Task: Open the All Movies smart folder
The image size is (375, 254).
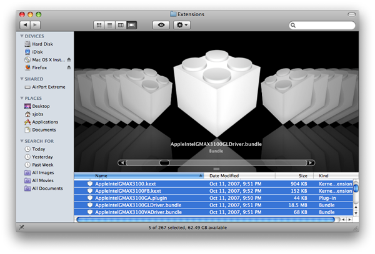Action: [x=39, y=180]
